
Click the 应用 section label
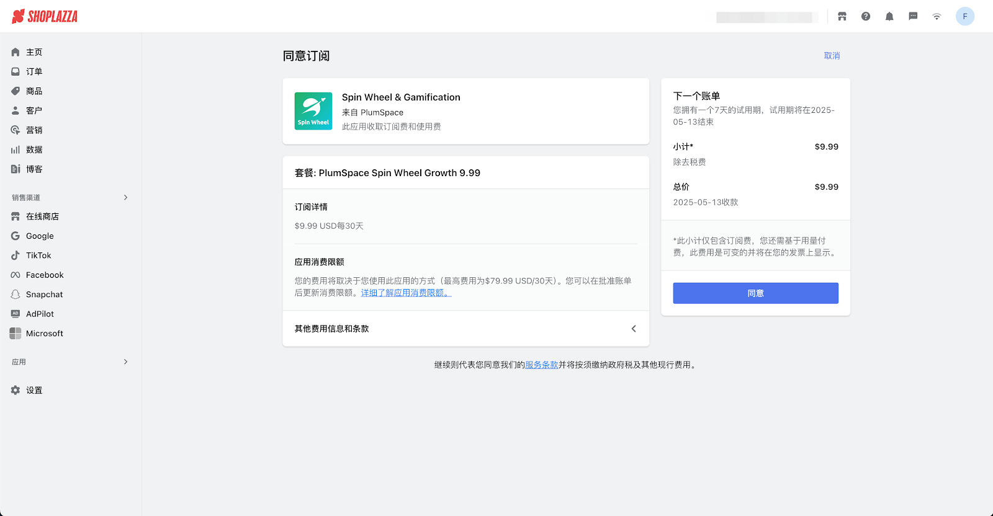[19, 362]
